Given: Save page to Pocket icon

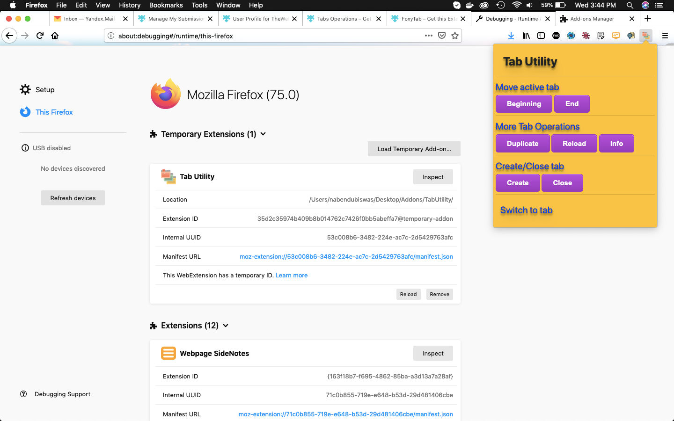Looking at the screenshot, I should click(x=442, y=36).
